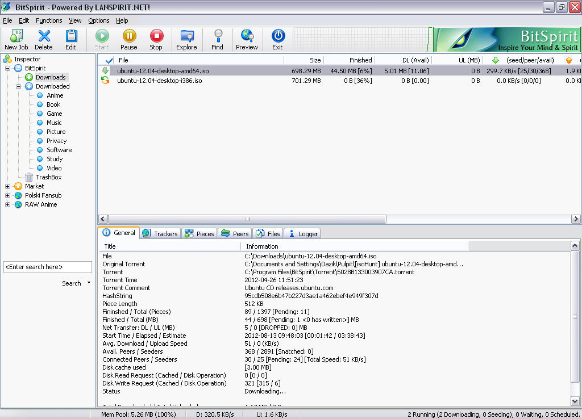Expand the Polski Fansub node
The image size is (582, 419).
(x=7, y=195)
